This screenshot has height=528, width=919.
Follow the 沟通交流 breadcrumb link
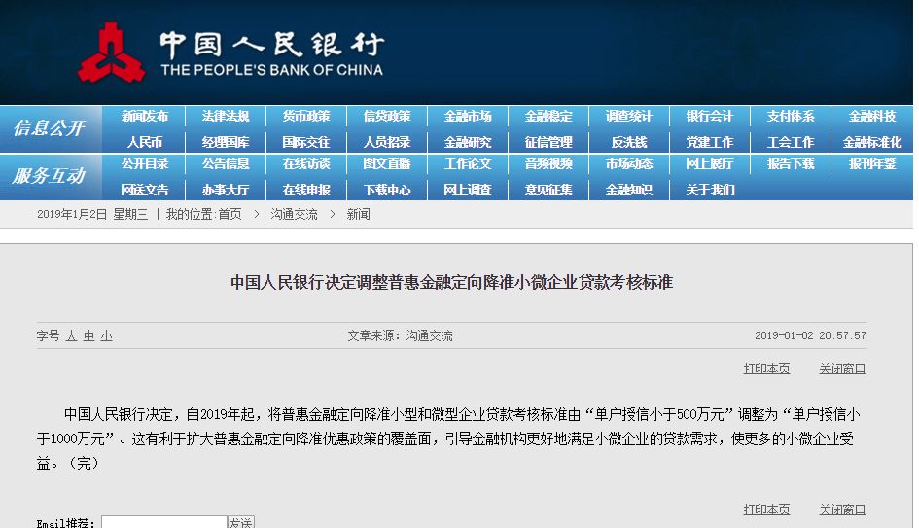295,215
